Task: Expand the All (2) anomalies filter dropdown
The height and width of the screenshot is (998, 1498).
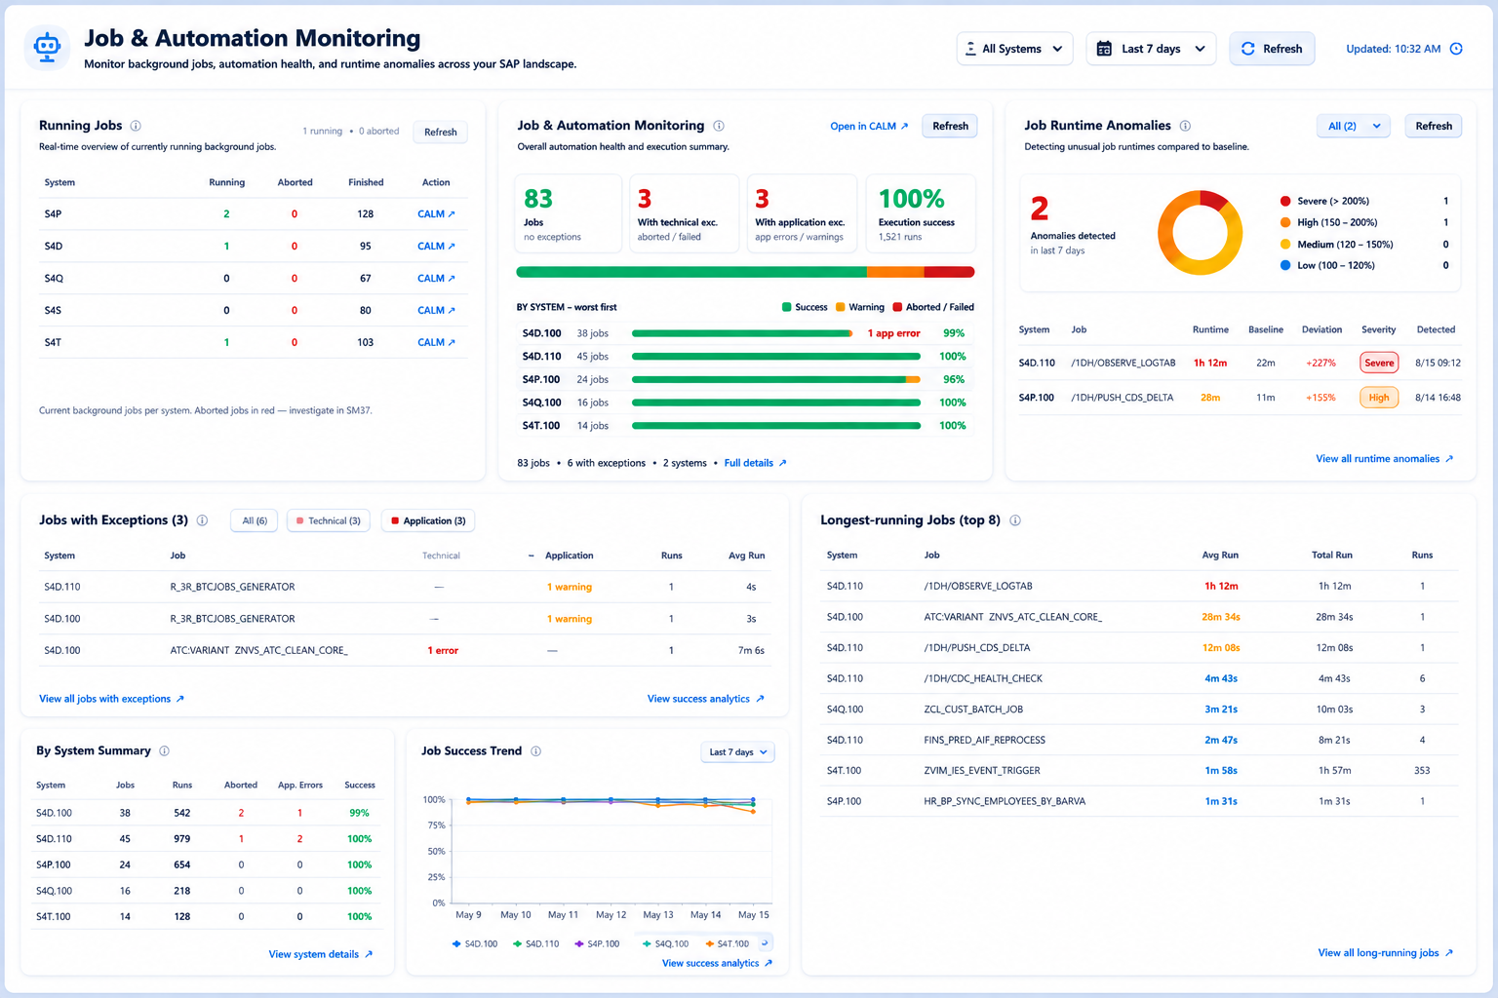Action: click(x=1353, y=126)
